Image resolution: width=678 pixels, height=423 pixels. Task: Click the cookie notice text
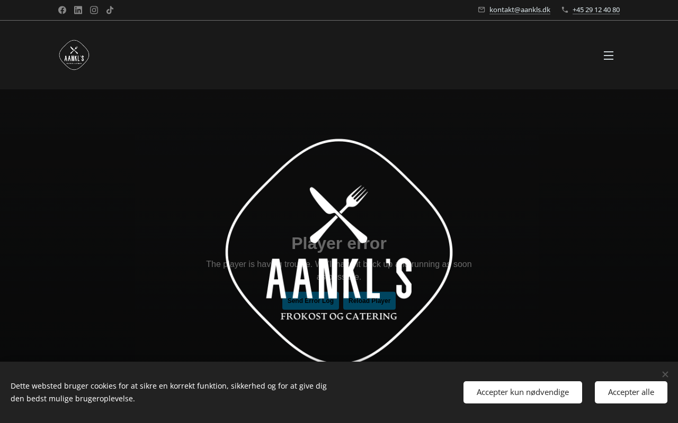tap(168, 392)
